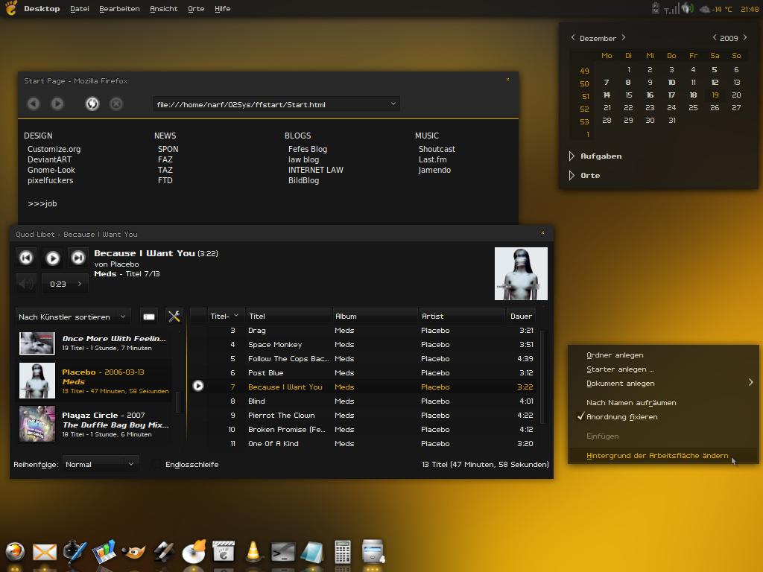Viewport: 763px width, 572px height.
Task: Launch Inkscape ink-pen icon in the dock
Action: pyautogui.click(x=75, y=552)
